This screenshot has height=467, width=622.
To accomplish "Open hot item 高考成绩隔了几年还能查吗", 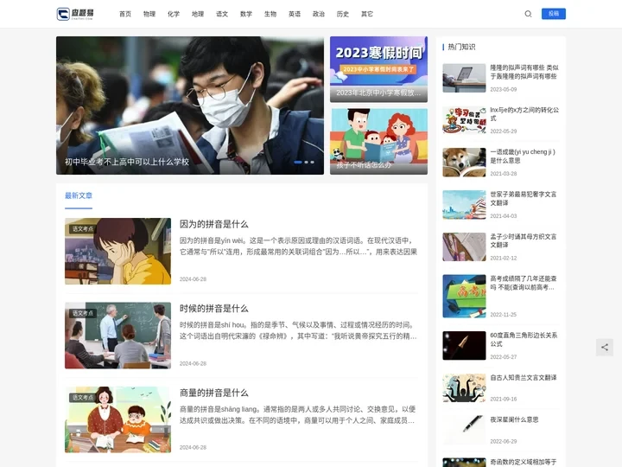I will [x=524, y=283].
